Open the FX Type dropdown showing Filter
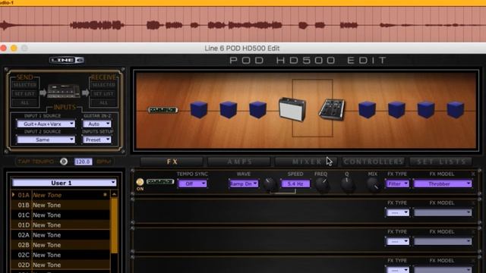The image size is (486, 273). (397, 184)
